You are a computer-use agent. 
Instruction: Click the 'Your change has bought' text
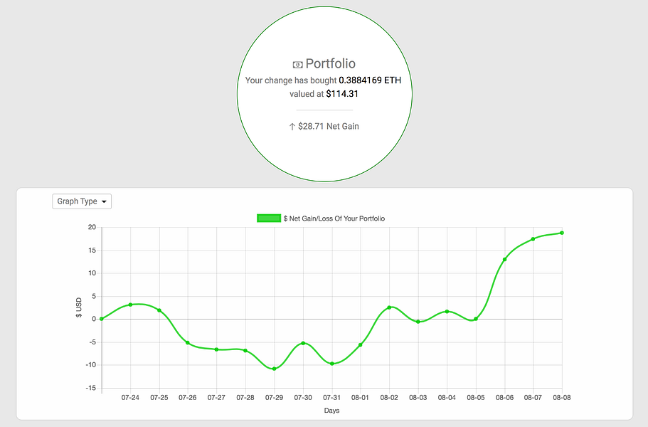tap(291, 80)
